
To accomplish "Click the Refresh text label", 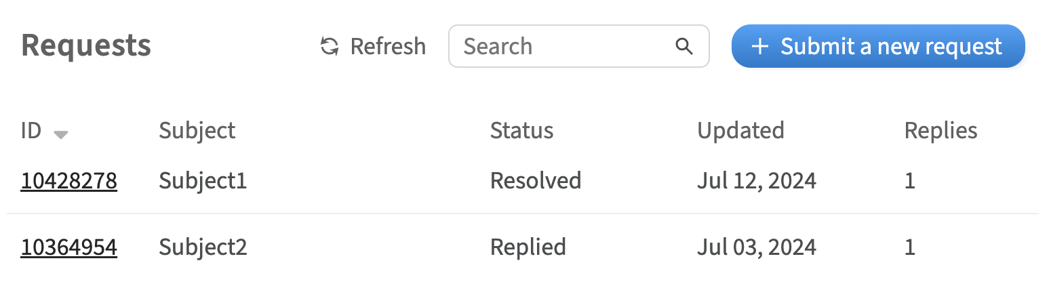I will (x=388, y=46).
